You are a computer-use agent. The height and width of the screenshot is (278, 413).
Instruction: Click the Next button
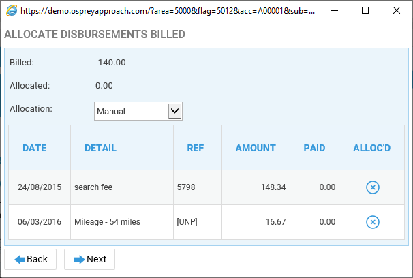click(x=89, y=259)
